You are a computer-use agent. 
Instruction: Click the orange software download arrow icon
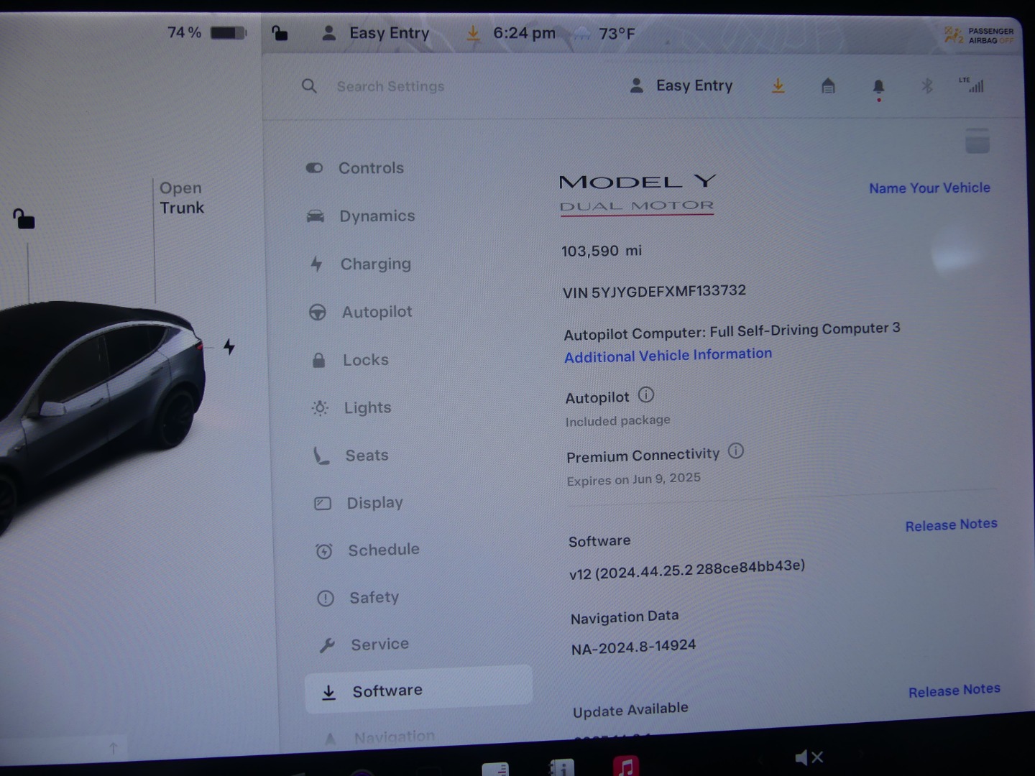click(x=778, y=86)
